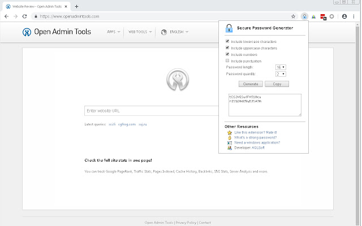Open the Privacy Policy footer link
This screenshot has height=226, width=362.
tap(186, 223)
